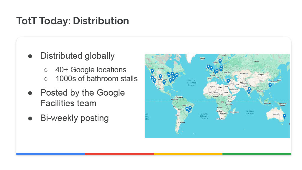Image resolution: width=302 pixels, height=170 pixels.
Task: Click the map pin on Australia's east coast
Action: coord(284,116)
